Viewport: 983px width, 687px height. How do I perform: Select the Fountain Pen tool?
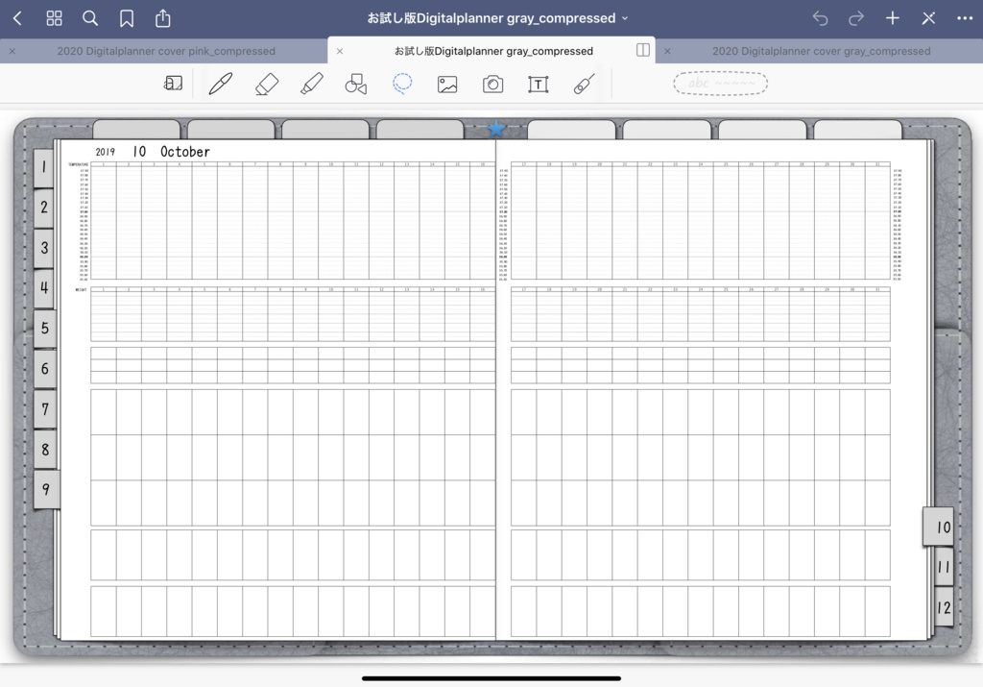pyautogui.click(x=221, y=84)
